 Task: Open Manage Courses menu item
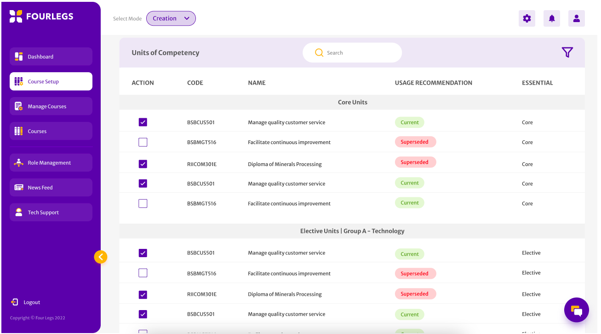point(51,106)
